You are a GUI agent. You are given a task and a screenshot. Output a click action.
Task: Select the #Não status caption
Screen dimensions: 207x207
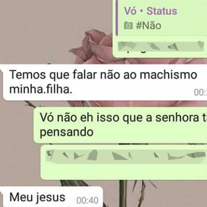(x=149, y=26)
